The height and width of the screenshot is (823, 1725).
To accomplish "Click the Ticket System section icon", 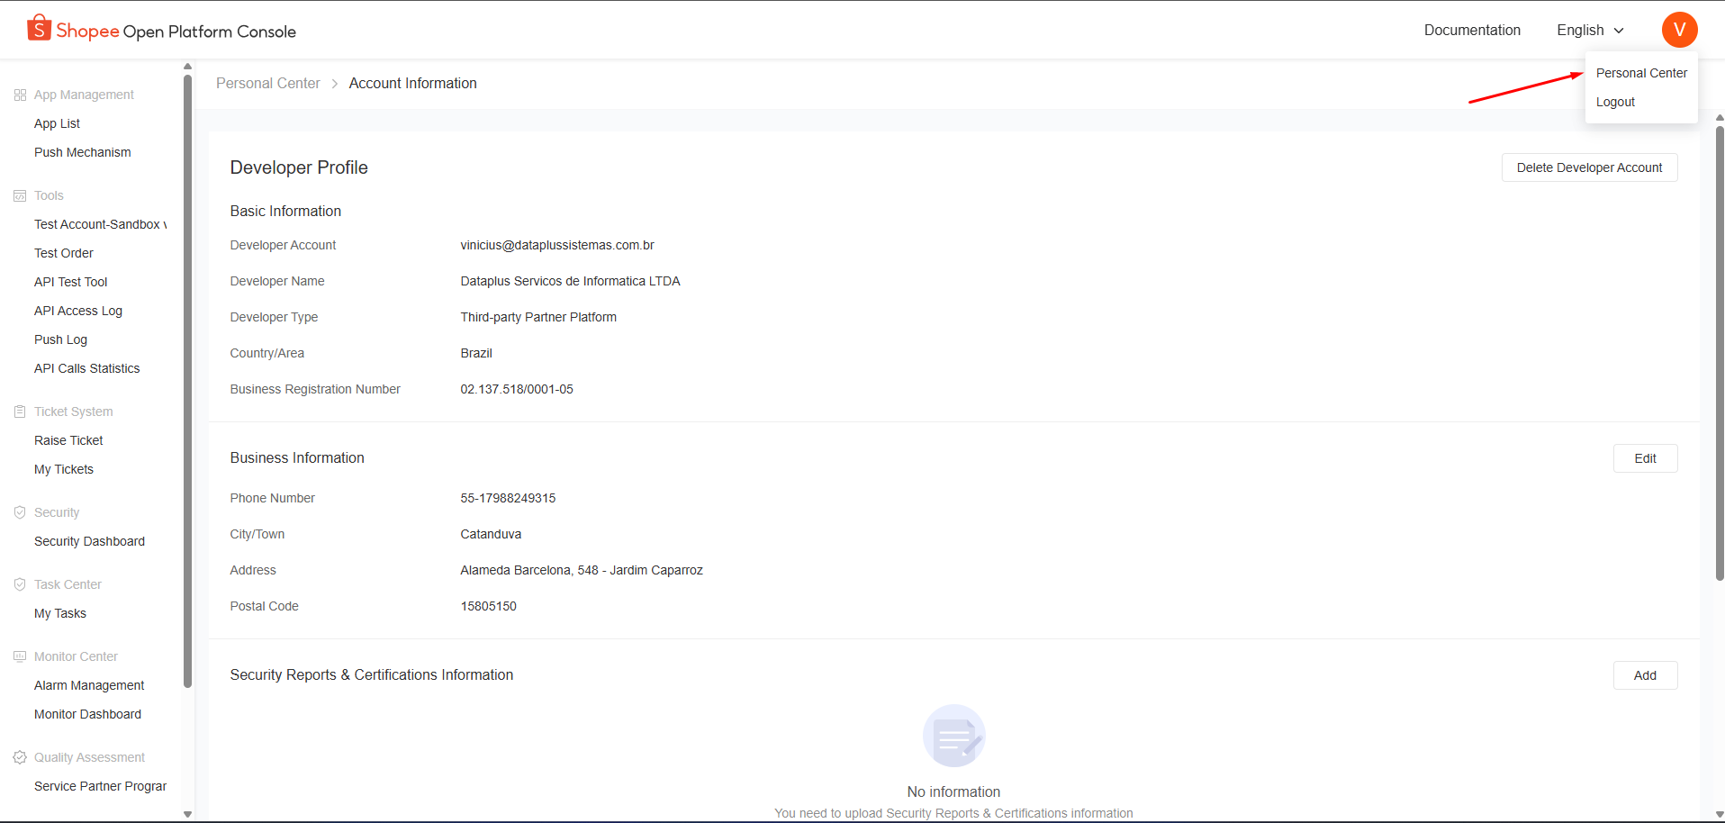I will [x=20, y=411].
